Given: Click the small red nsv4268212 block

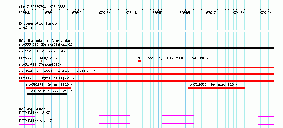Looking at the screenshot, I should click(139, 61).
